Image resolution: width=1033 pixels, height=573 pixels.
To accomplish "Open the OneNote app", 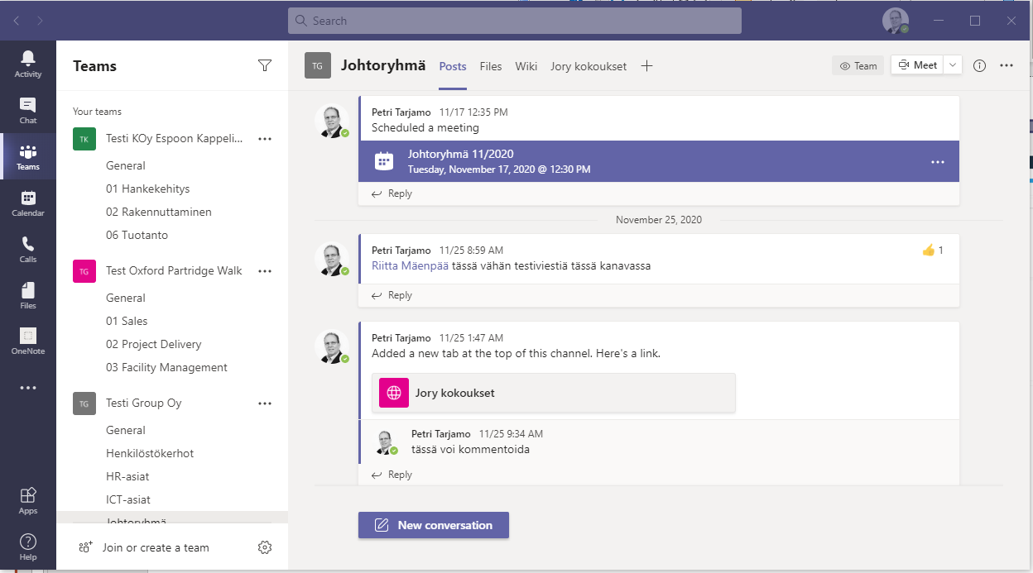I will [28, 341].
